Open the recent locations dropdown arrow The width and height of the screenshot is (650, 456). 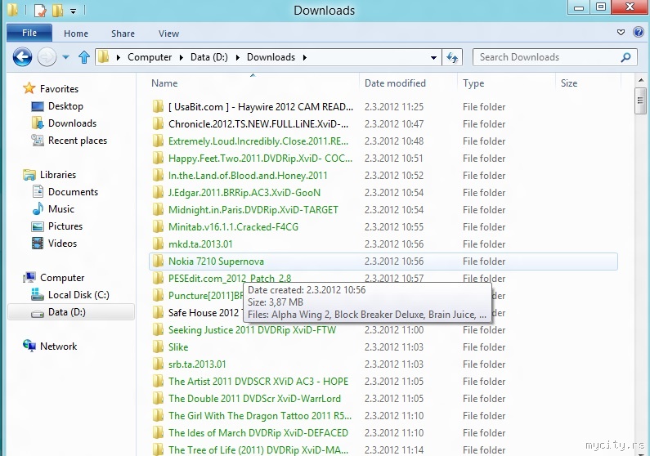pos(66,58)
